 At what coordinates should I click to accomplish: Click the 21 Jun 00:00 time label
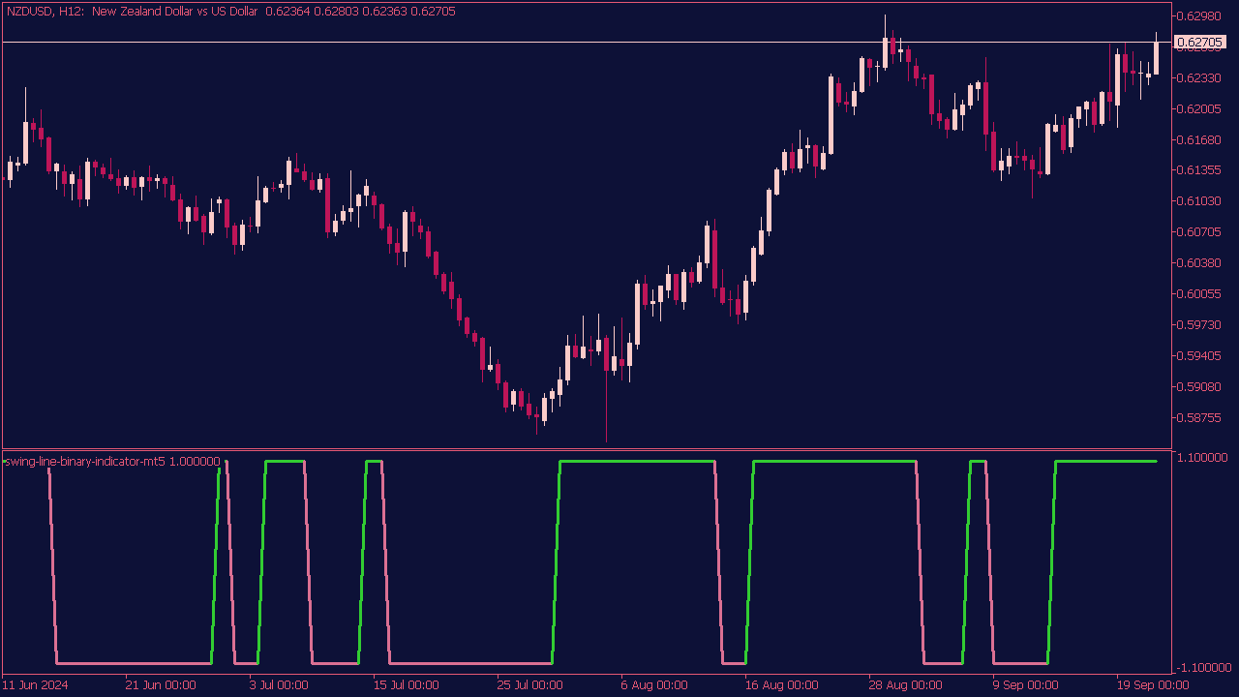tap(160, 685)
